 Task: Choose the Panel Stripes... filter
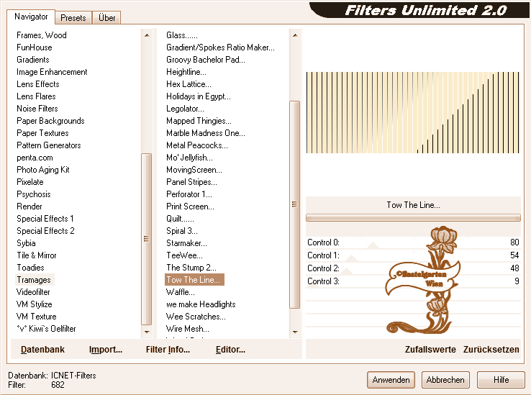(191, 182)
